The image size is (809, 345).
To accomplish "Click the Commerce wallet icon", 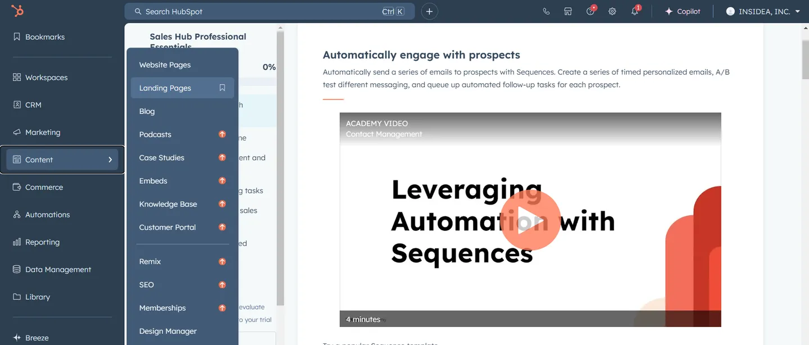I will coord(17,187).
